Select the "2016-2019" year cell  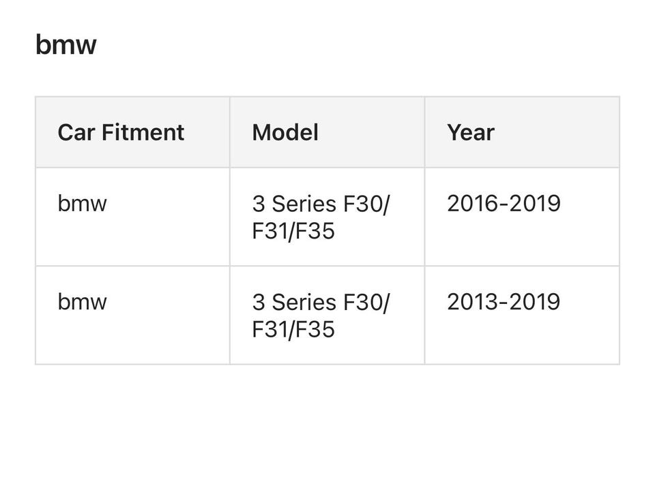point(504,203)
